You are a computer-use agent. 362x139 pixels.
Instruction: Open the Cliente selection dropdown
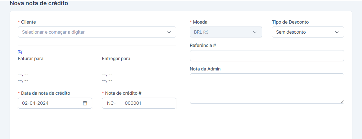click(x=97, y=32)
